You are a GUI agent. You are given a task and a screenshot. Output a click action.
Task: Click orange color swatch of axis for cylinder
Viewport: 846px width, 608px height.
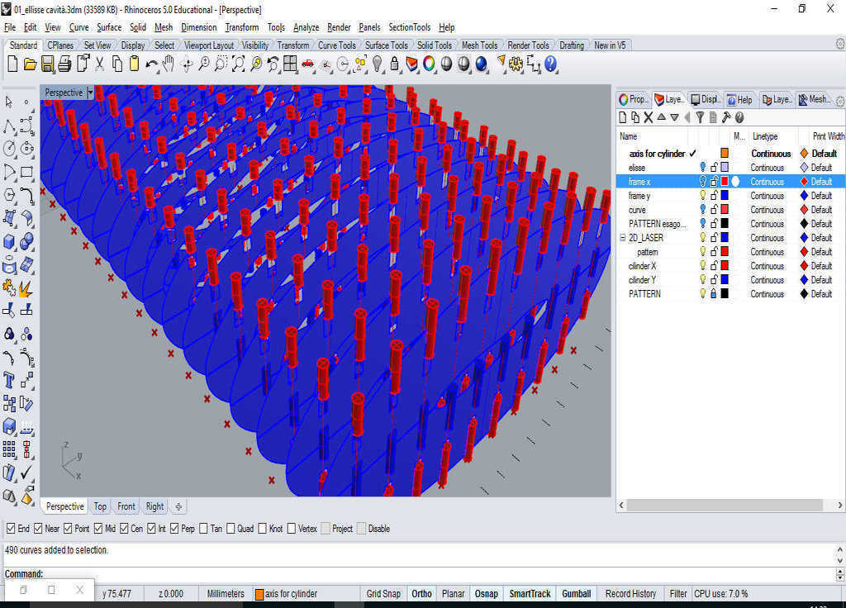pyautogui.click(x=725, y=153)
